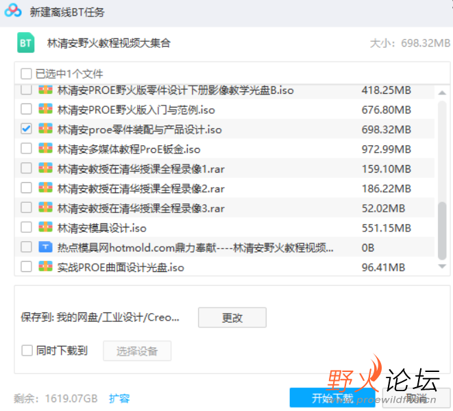This screenshot has height=411, width=453.
Task: Click archive icon beside 授课全程录像2.rar
Action: tap(46, 188)
